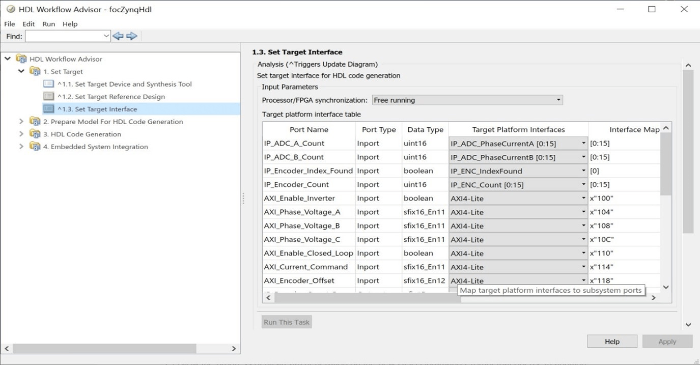700x365 pixels.
Task: Click the Set Target folder icon
Action: (x=35, y=71)
